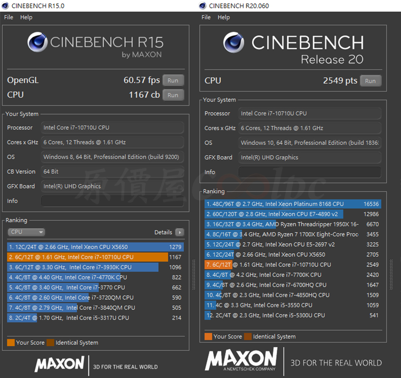
Task: Click the Processor field in R20 window
Action: [x=310, y=113]
